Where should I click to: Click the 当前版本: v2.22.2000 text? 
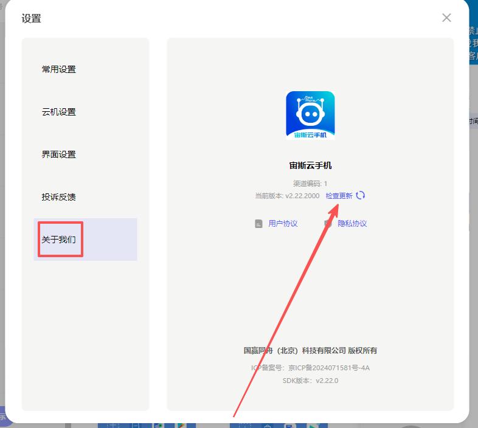287,196
